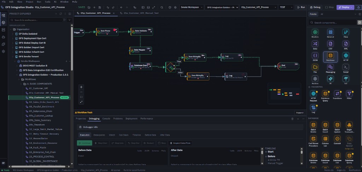Expand the CP Delta Isolated tenant

point(13,34)
